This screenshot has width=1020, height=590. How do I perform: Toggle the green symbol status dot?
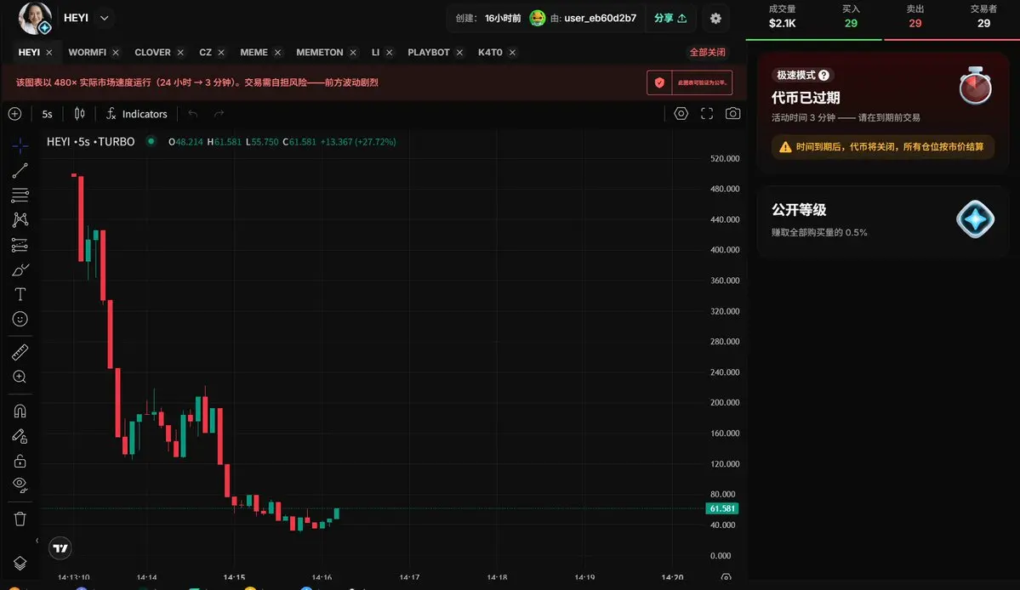tap(151, 141)
